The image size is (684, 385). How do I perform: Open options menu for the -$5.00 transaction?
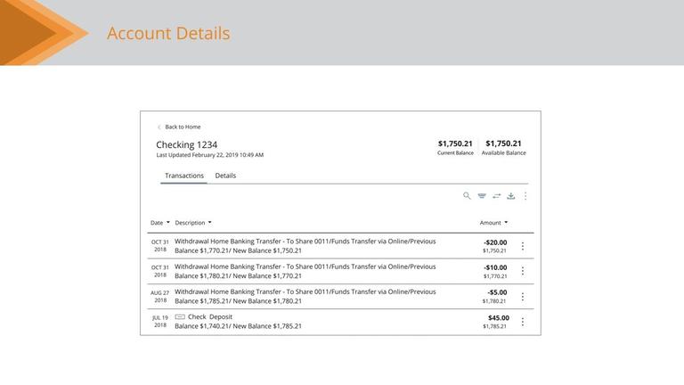tap(523, 297)
